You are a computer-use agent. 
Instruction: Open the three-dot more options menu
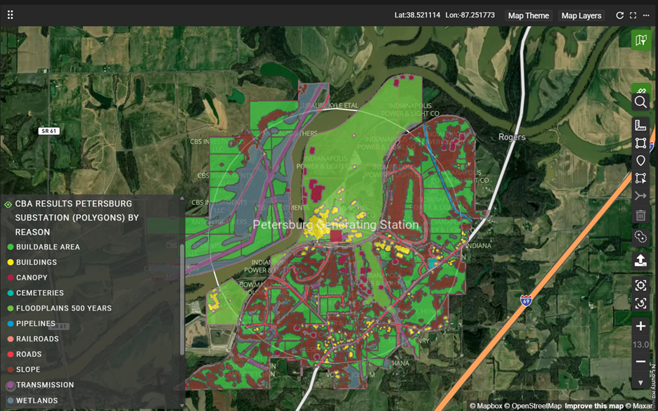point(646,15)
